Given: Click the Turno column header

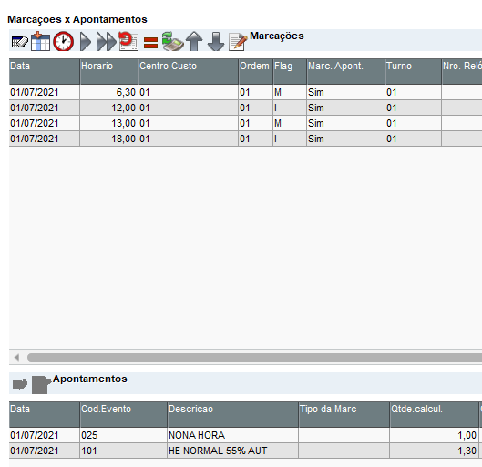Looking at the screenshot, I should pos(413,71).
